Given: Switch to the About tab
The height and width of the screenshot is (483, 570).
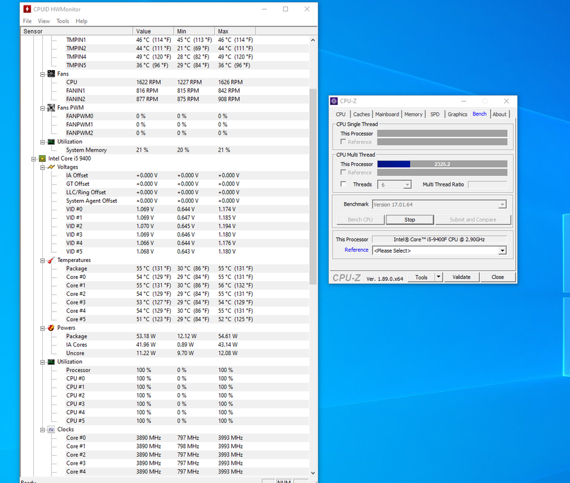Looking at the screenshot, I should pos(499,114).
